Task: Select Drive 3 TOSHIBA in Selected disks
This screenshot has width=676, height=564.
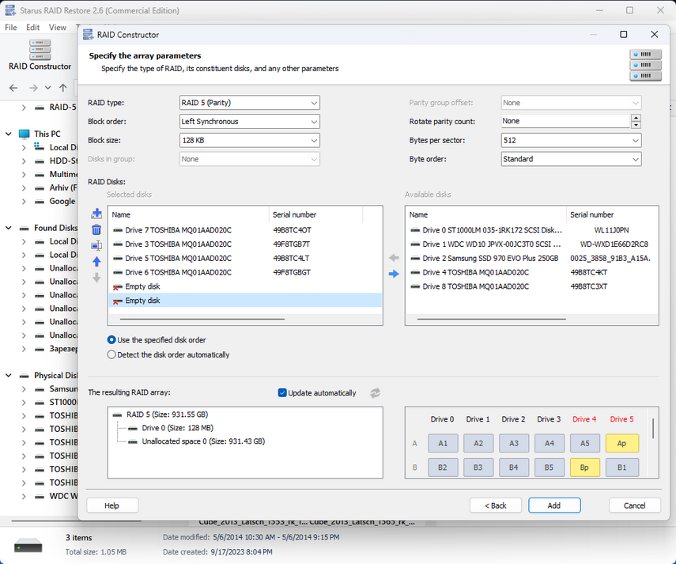Action: coord(245,244)
